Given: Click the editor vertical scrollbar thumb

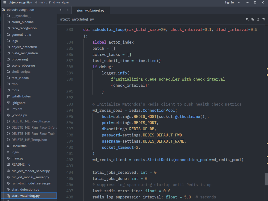Looking at the screenshot, I should (266, 179).
